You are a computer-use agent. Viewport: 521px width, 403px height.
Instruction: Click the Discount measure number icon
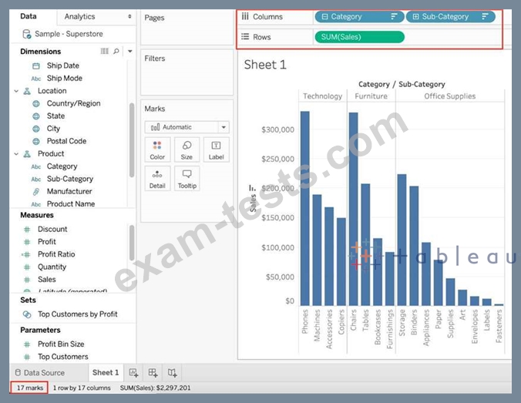point(27,230)
